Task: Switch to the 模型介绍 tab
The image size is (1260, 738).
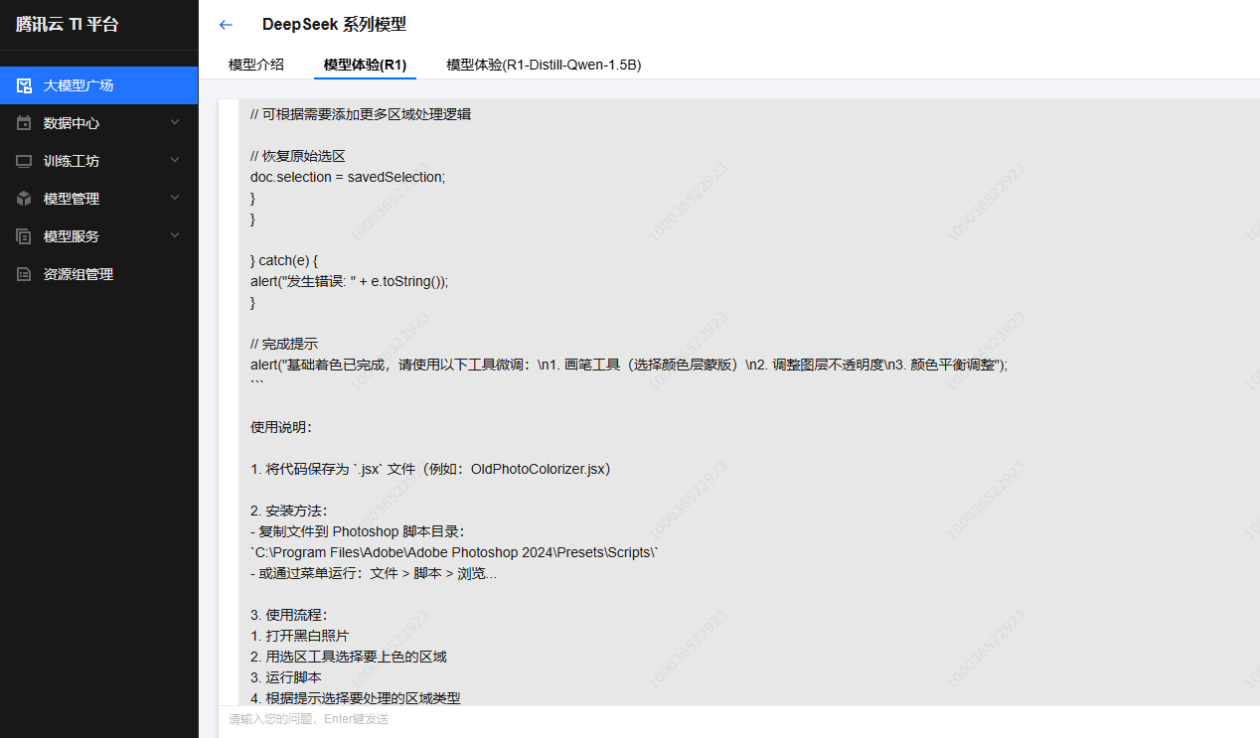Action: click(255, 65)
